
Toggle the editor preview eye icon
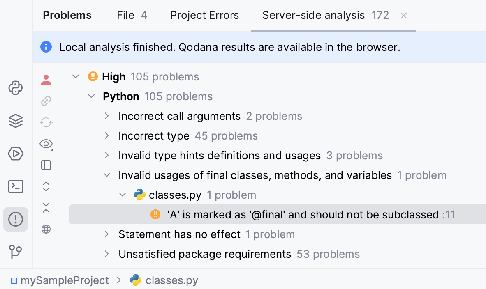(46, 144)
